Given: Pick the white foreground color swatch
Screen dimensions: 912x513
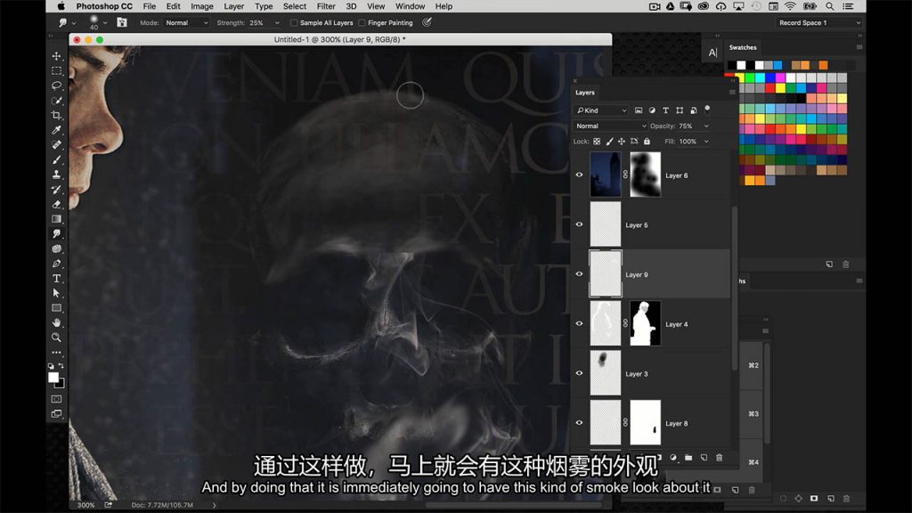Looking at the screenshot, I should click(x=53, y=378).
